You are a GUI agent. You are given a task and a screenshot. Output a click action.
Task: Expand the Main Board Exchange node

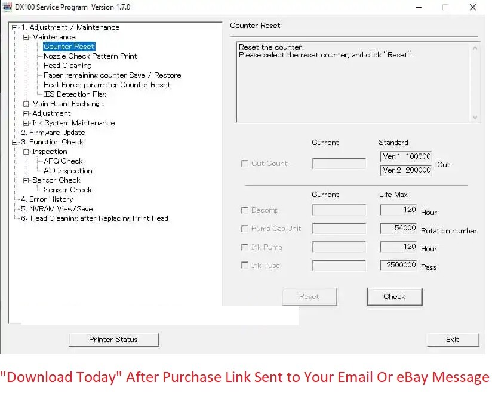tap(26, 104)
